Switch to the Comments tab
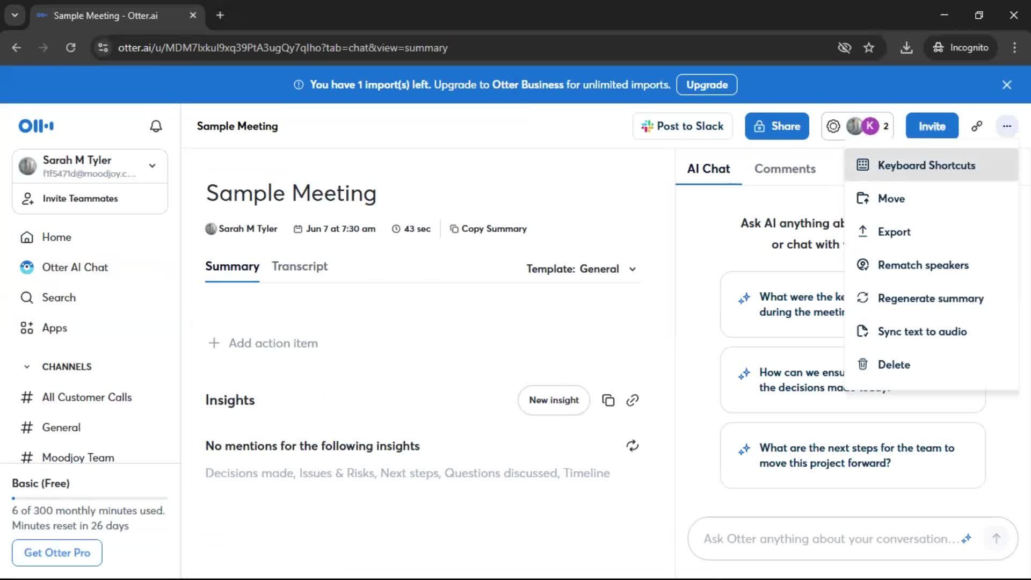The image size is (1031, 580). pos(785,169)
